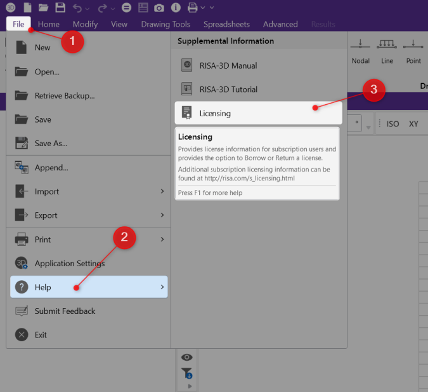Toggle the eye visibility icon
Image resolution: width=428 pixels, height=392 pixels.
click(x=186, y=357)
